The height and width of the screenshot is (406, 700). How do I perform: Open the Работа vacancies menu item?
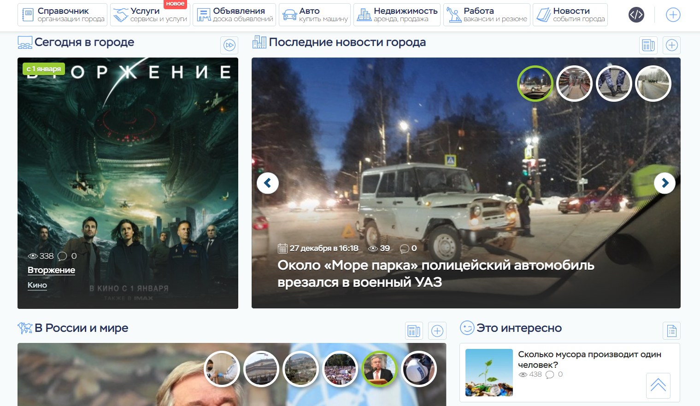pos(487,15)
